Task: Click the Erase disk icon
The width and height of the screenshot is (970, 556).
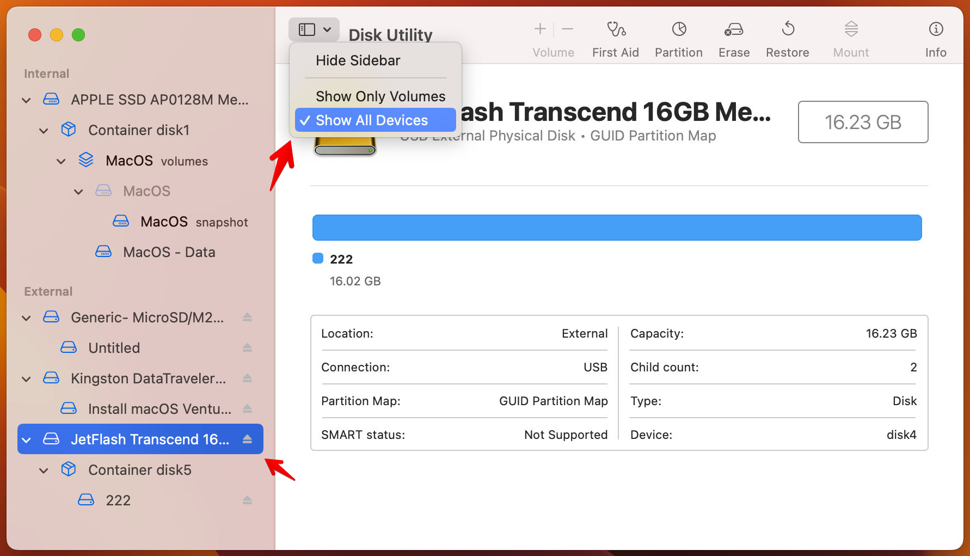Action: tap(734, 29)
